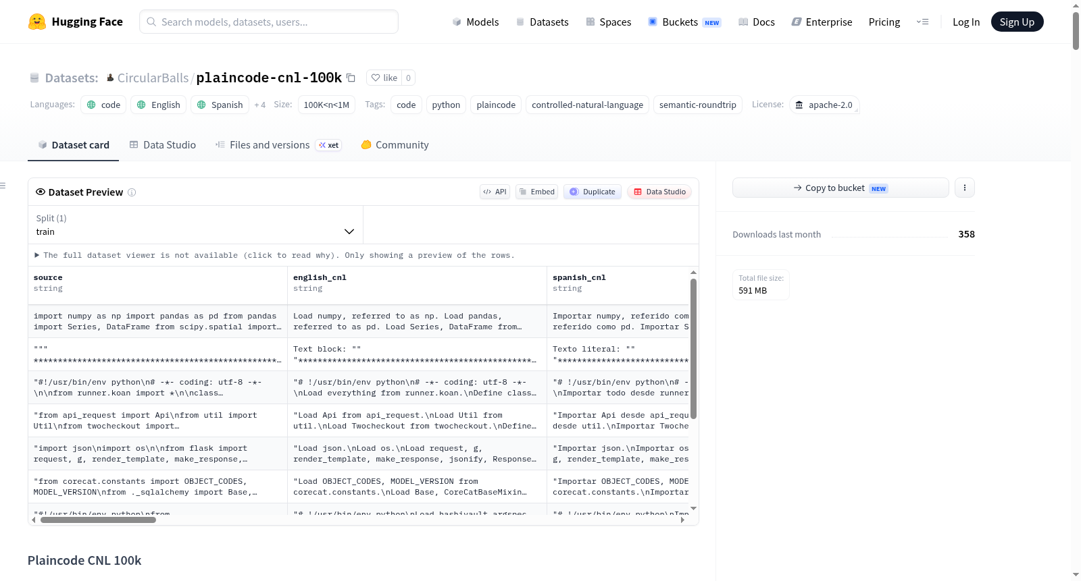
Task: Click the Spanish language tag
Action: coord(220,105)
